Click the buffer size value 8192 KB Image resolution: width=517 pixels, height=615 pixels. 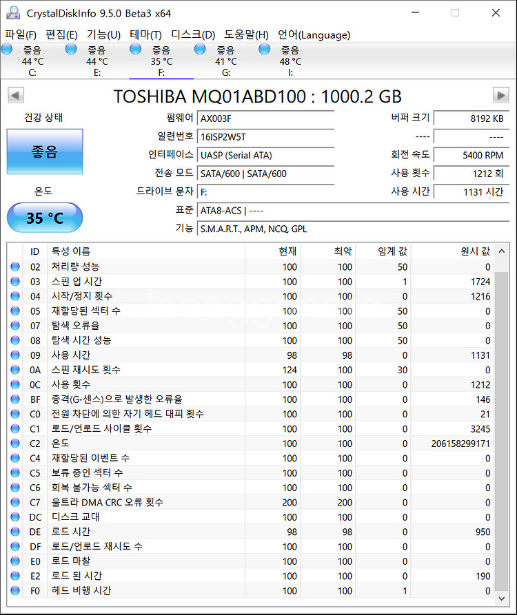[x=472, y=118]
